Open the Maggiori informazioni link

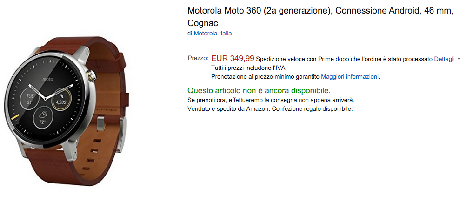pyautogui.click(x=350, y=76)
